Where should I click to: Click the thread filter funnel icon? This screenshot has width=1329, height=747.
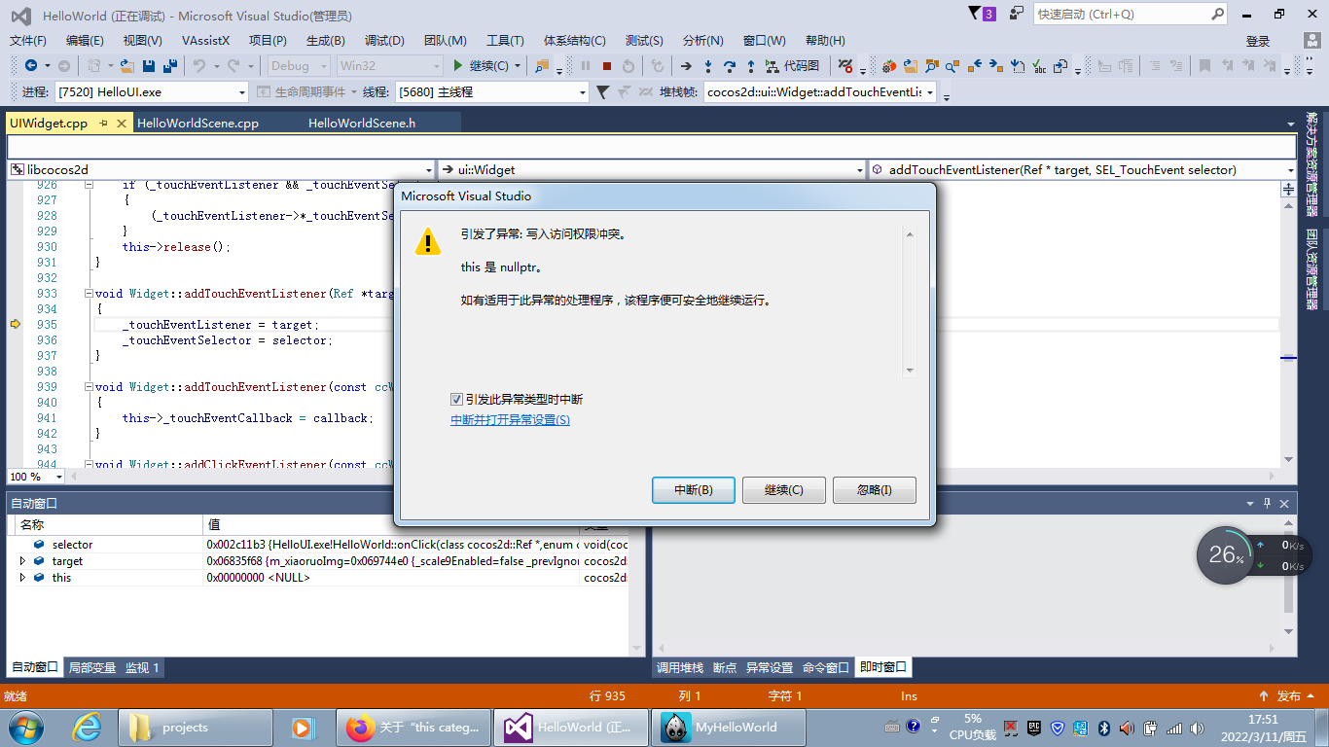(602, 92)
